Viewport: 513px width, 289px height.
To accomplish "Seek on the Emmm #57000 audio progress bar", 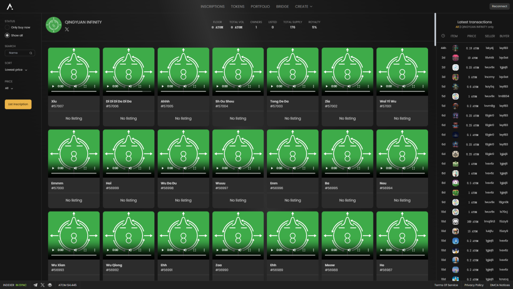I will tap(74, 173).
